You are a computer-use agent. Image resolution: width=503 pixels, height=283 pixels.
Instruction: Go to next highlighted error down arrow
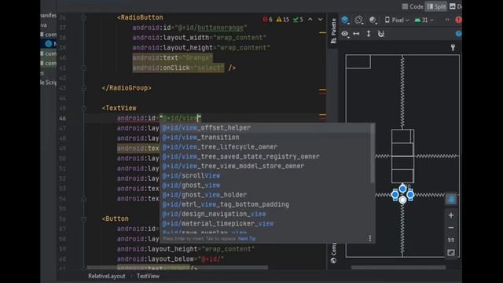(x=320, y=20)
